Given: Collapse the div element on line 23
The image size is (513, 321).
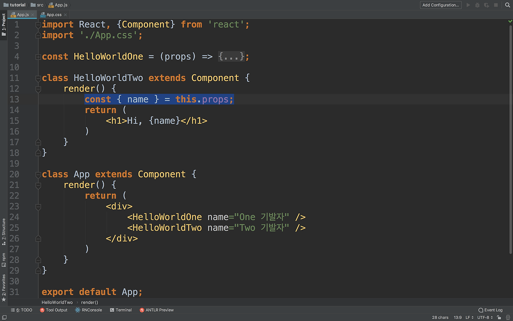Looking at the screenshot, I should pyautogui.click(x=38, y=207).
